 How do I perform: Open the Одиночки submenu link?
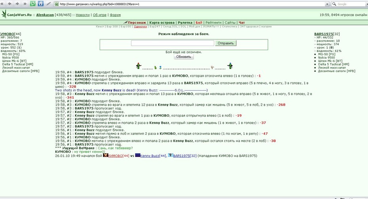click(x=140, y=27)
